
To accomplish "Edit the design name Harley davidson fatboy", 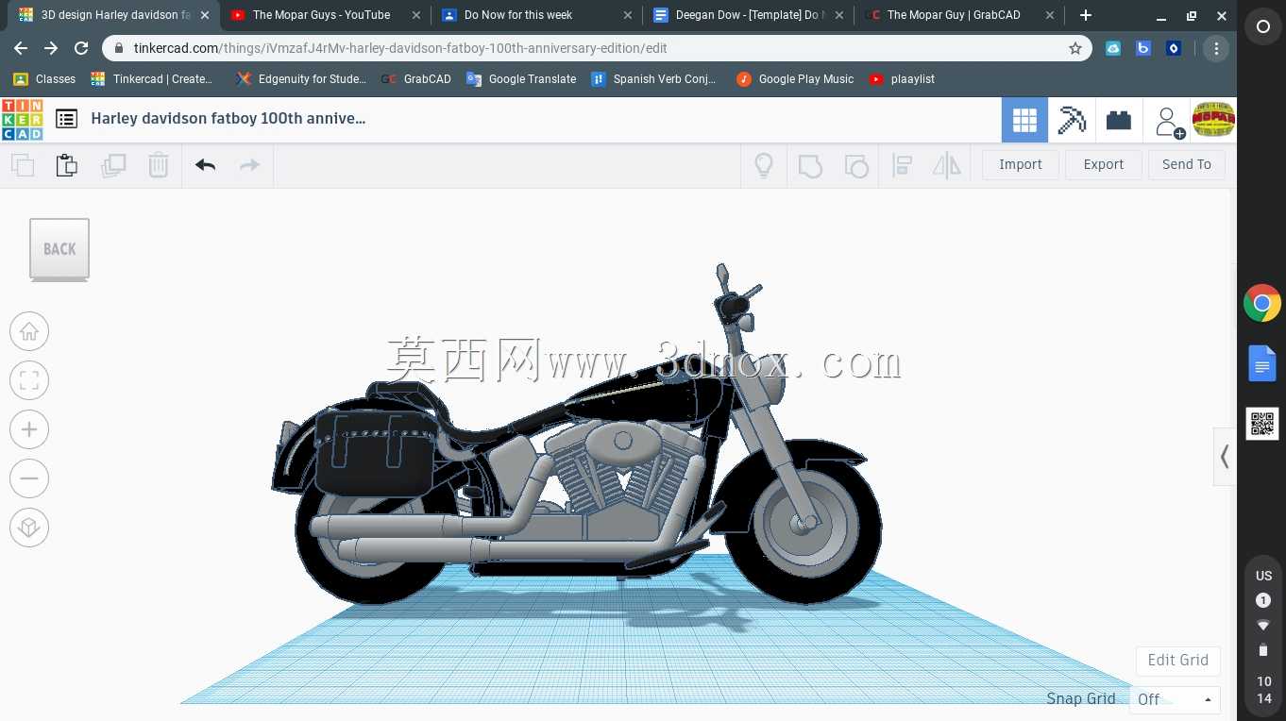I will point(228,119).
